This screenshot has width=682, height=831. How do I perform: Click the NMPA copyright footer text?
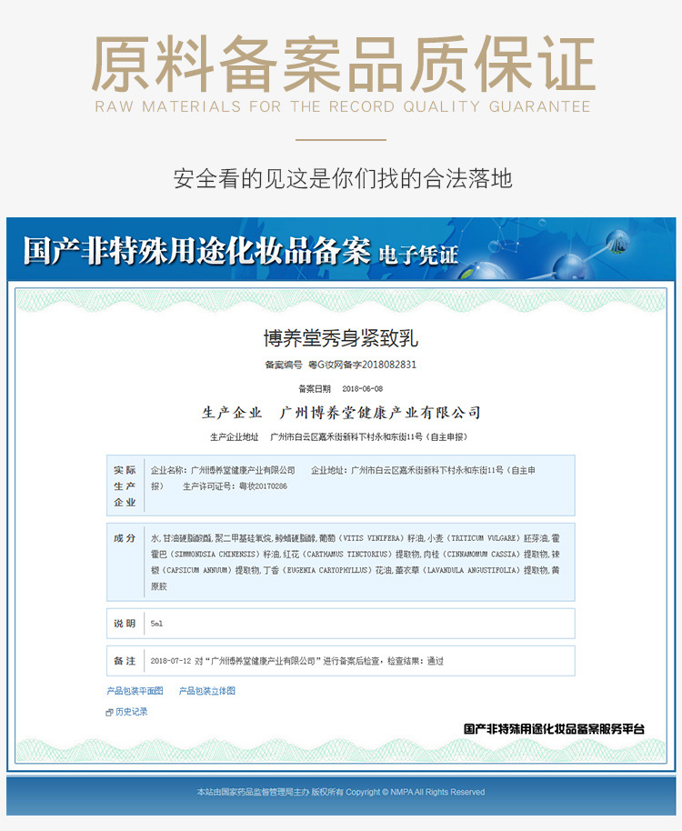pyautogui.click(x=341, y=792)
